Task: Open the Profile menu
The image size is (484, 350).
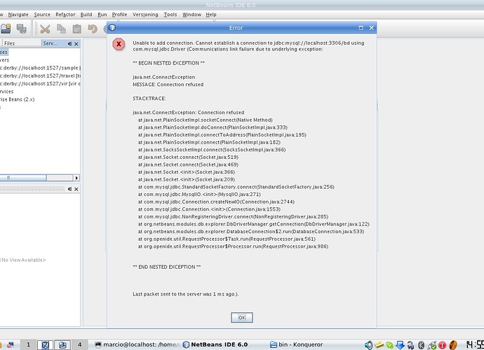Action: click(119, 15)
